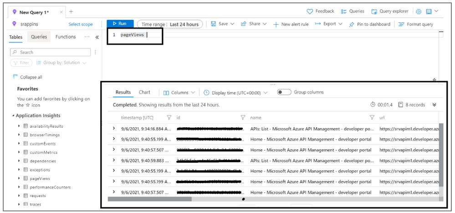Click Collapse all in tables tree
This screenshot has width=455, height=213.
[28, 77]
